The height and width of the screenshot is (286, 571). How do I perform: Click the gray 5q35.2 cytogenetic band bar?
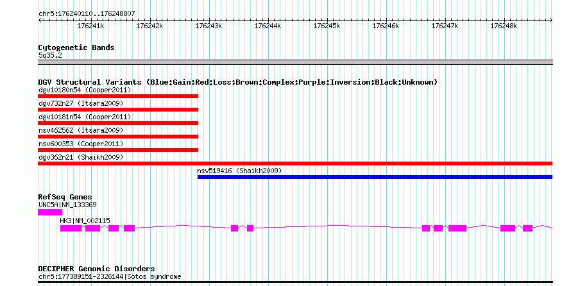pyautogui.click(x=295, y=62)
